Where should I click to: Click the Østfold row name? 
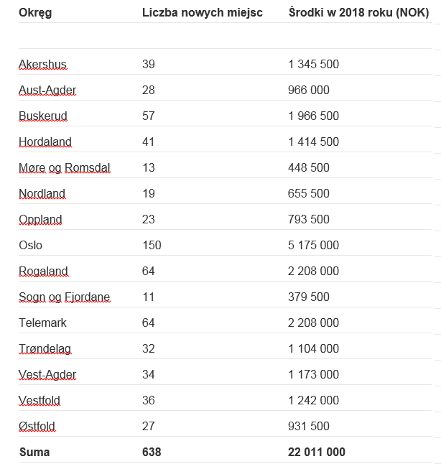(x=37, y=427)
